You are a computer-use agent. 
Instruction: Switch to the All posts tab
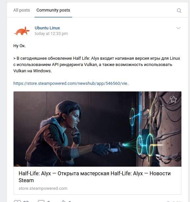pos(21,10)
